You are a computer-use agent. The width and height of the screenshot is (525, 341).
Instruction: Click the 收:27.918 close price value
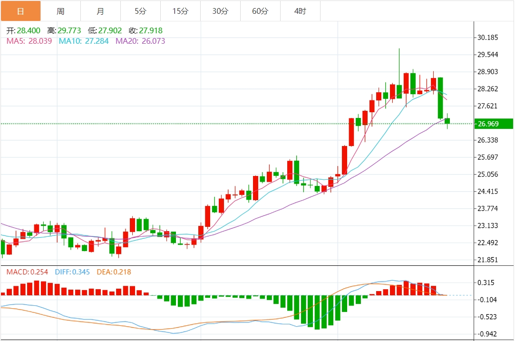point(146,30)
